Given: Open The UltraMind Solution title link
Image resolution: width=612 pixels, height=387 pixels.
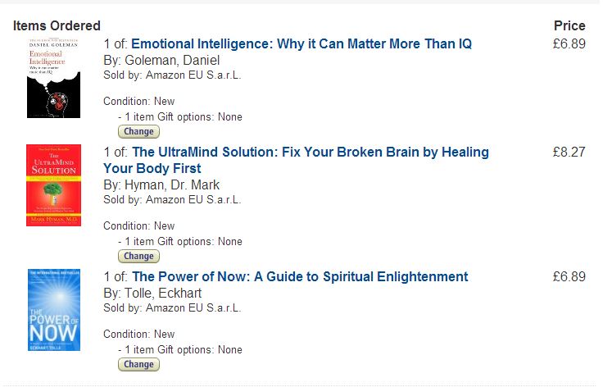Looking at the screenshot, I should point(297,160).
